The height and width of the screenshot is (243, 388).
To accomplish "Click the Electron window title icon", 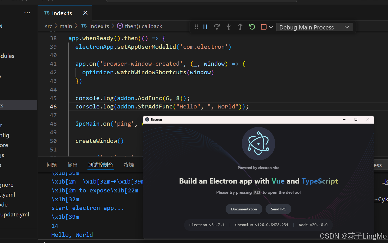I will pyautogui.click(x=147, y=119).
